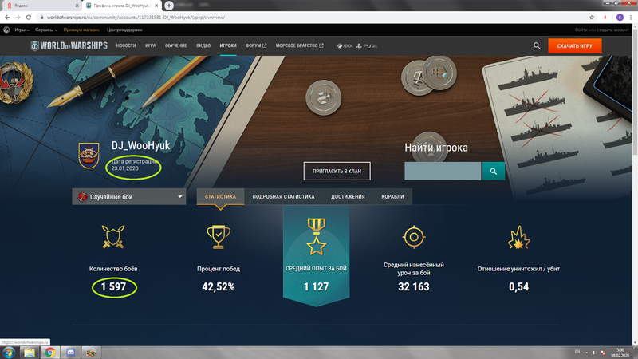This screenshot has width=638, height=359.
Task: Select the ИГРОКИ menu item
Action: pos(228,45)
